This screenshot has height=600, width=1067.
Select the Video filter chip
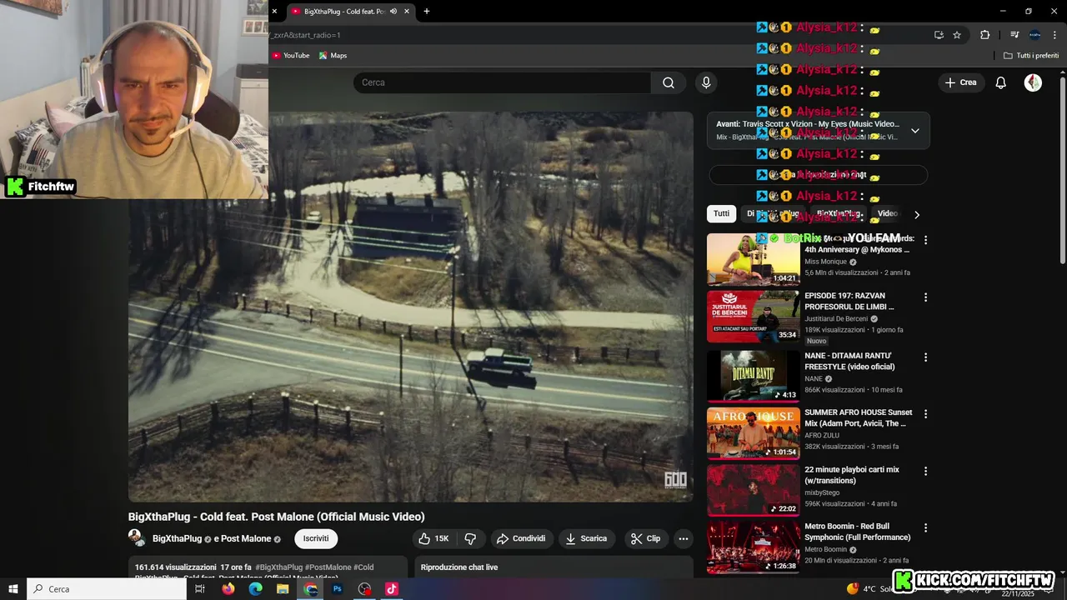pos(888,213)
